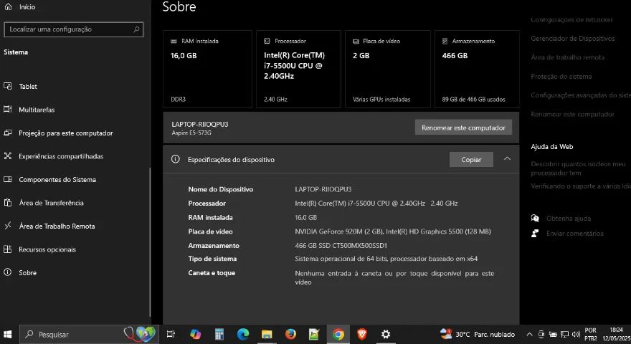631x344 pixels.
Task: Go to Início settings home
Action: click(27, 7)
